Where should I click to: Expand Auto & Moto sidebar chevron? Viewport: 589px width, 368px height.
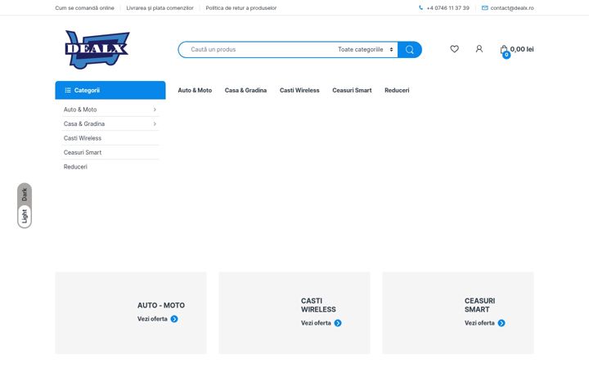pyautogui.click(x=155, y=110)
